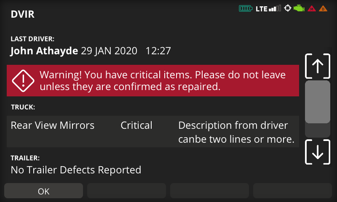Image resolution: width=337 pixels, height=202 pixels.
Task: Click the third empty softkey button
Action: (x=209, y=191)
